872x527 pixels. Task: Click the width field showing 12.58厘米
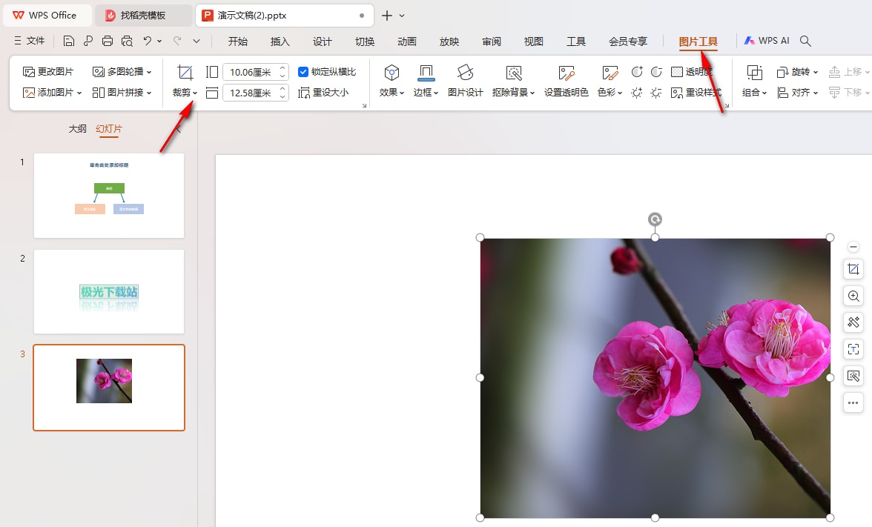pos(251,93)
